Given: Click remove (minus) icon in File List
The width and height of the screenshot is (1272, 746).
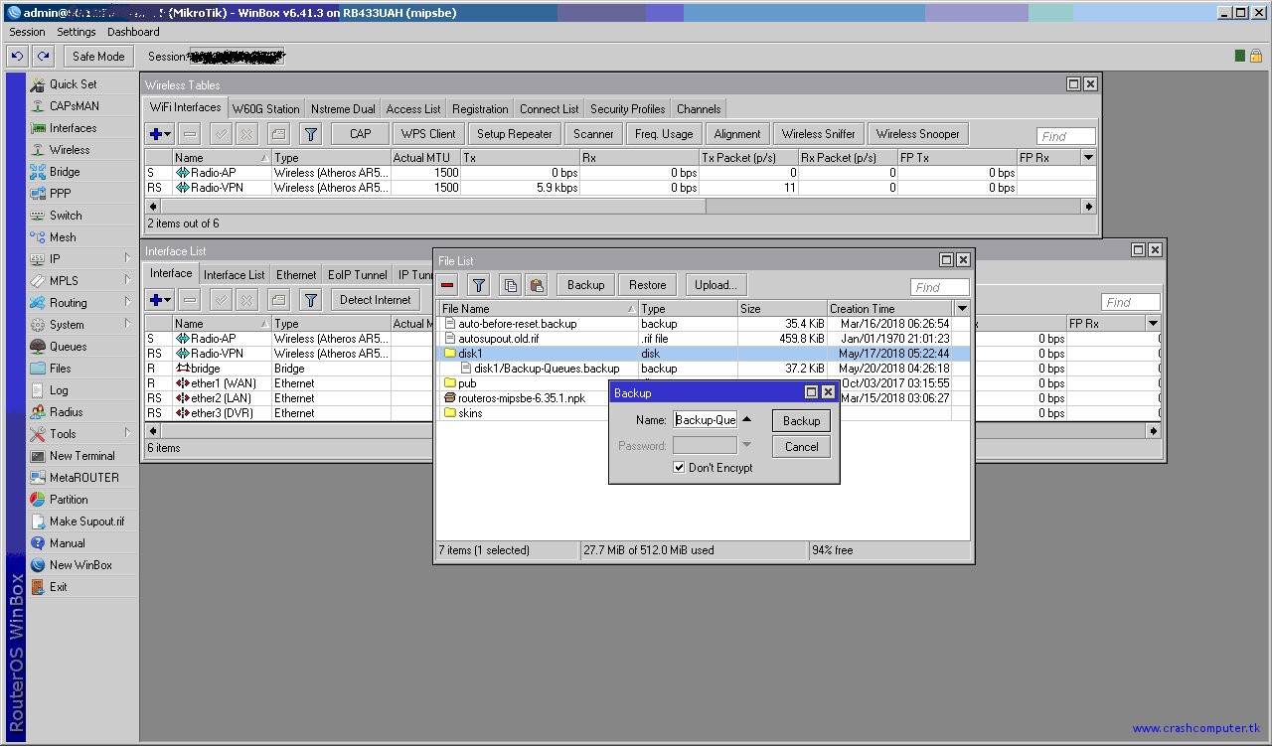Looking at the screenshot, I should pyautogui.click(x=447, y=285).
